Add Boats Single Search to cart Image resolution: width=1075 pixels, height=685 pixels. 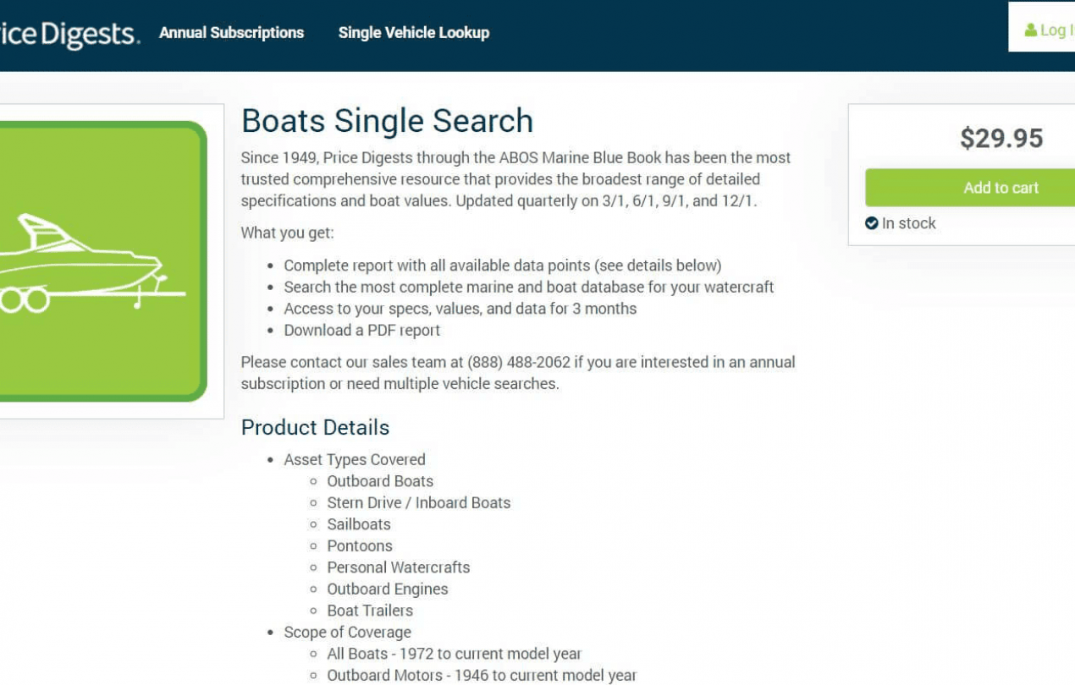tap(1001, 187)
